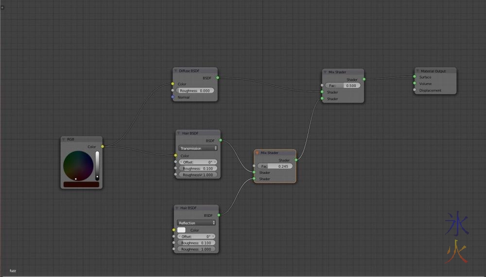This screenshot has width=486, height=277.
Task: Click the Volume socket on Material Output
Action: click(415, 84)
